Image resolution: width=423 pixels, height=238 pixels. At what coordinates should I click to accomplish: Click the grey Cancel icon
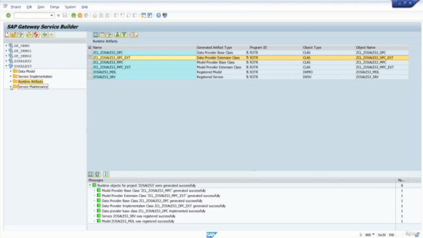point(86,15)
